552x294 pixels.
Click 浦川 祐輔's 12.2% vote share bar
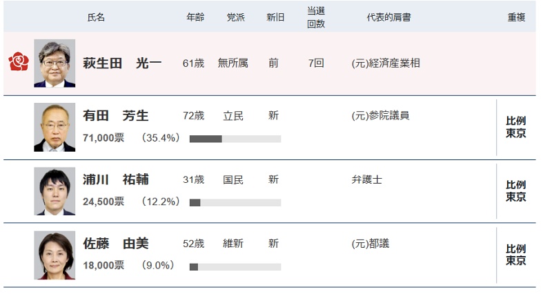pos(235,203)
